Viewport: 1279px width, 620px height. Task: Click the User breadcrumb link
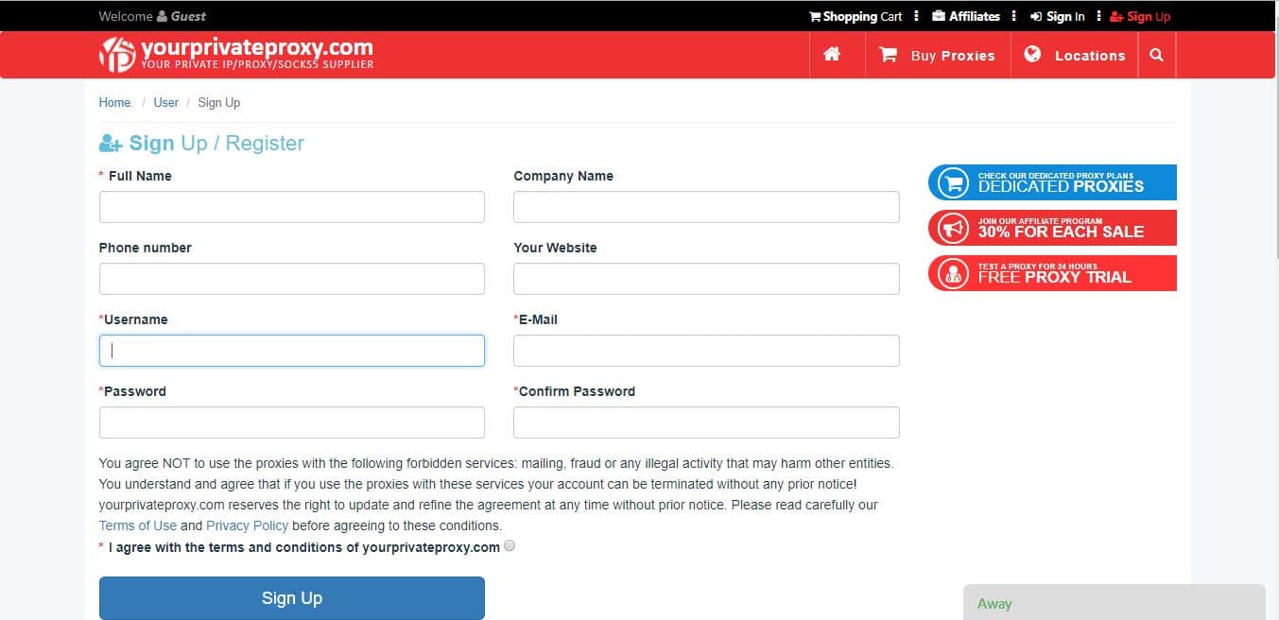click(166, 102)
